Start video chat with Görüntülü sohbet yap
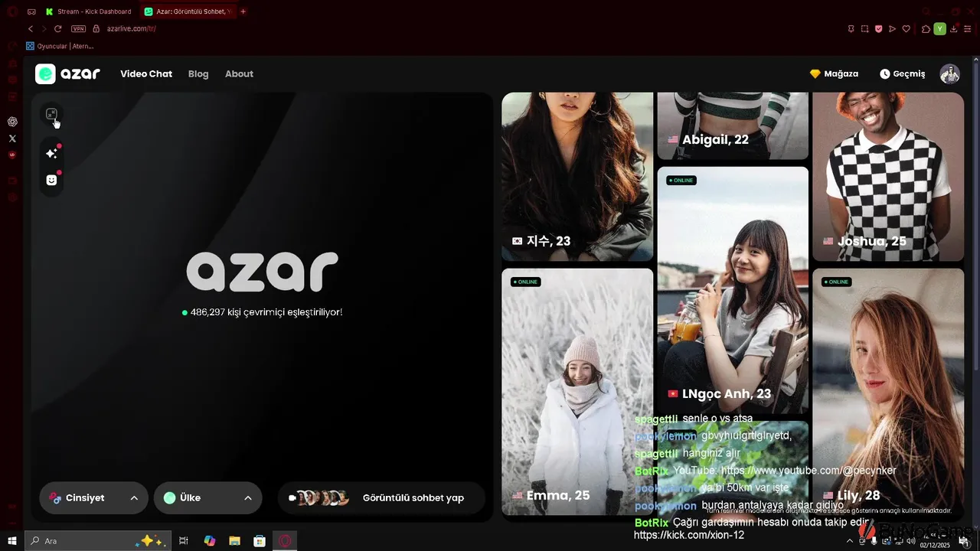Screen dimensions: 980x551 381,498
